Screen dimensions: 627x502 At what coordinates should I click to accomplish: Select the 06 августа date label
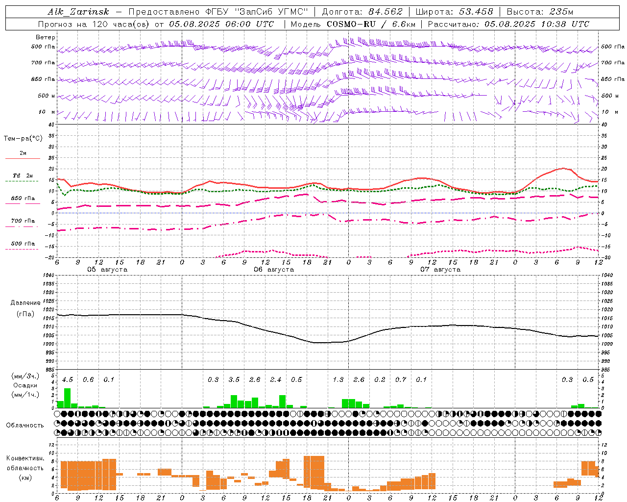(274, 270)
